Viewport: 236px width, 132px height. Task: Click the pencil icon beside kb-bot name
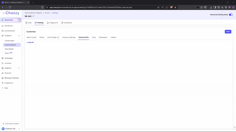tap(33, 16)
